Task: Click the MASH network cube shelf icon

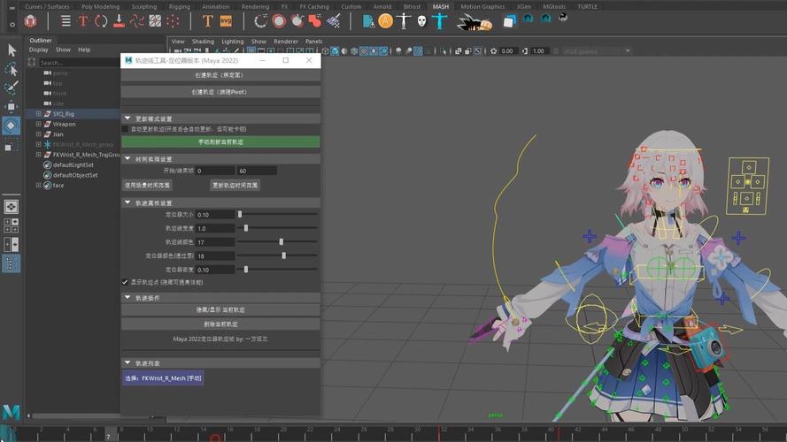Action: tap(31, 21)
